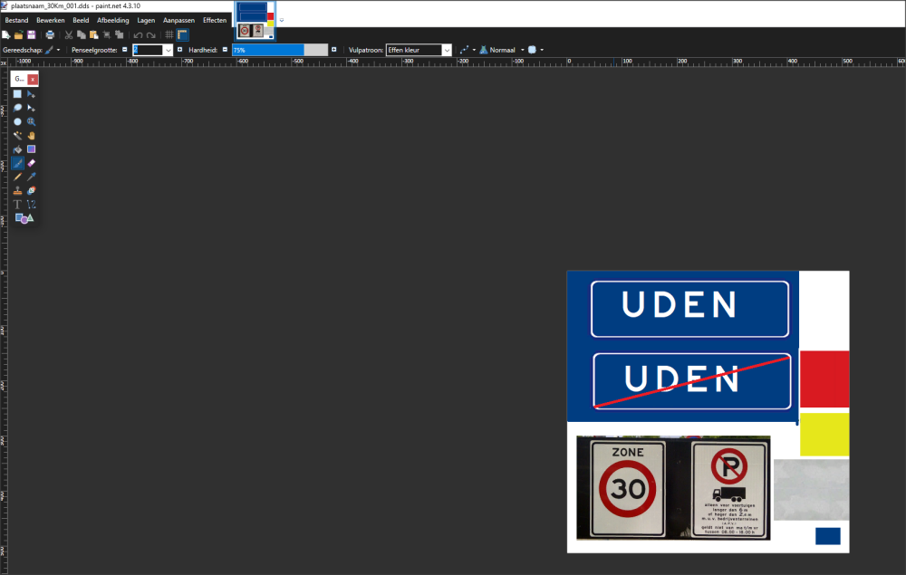Viewport: 906px width, 575px height.
Task: Open the Effecten menu
Action: pos(215,20)
